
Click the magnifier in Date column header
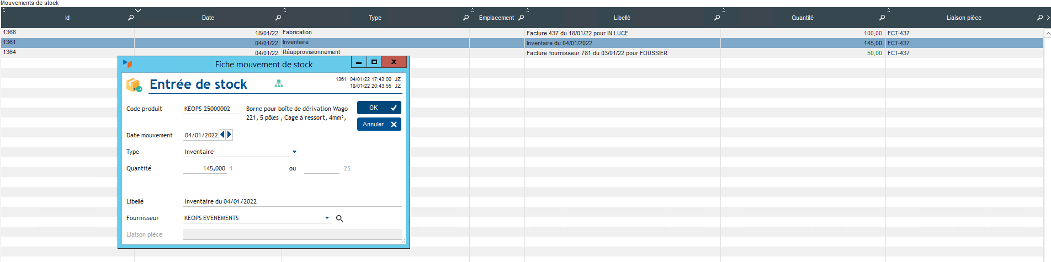click(278, 18)
